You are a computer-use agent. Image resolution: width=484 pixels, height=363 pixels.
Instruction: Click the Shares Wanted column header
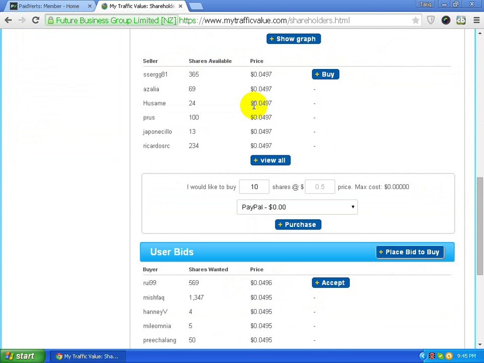pos(208,269)
